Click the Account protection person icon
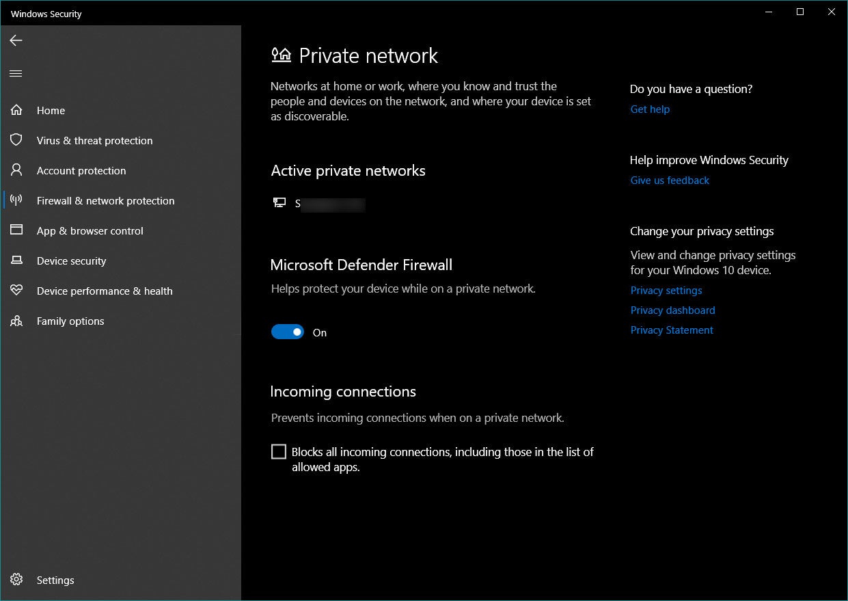848x601 pixels. 16,170
